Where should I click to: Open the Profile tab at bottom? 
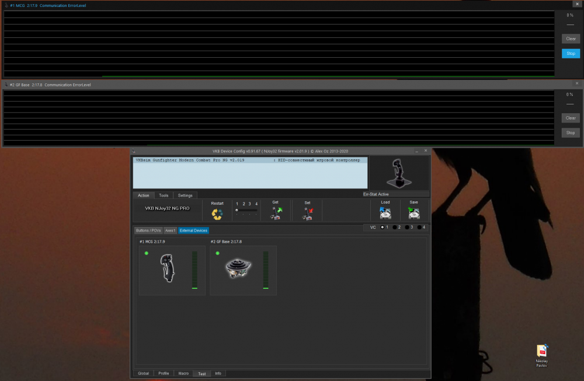coord(164,373)
